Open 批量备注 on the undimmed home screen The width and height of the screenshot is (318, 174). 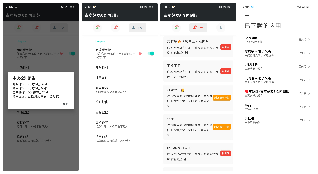pos(101,78)
